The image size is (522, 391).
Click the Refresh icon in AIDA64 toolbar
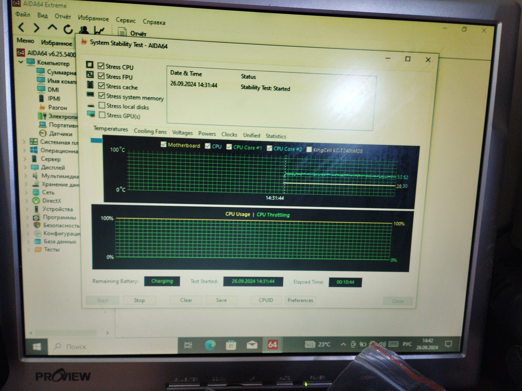click(x=68, y=29)
